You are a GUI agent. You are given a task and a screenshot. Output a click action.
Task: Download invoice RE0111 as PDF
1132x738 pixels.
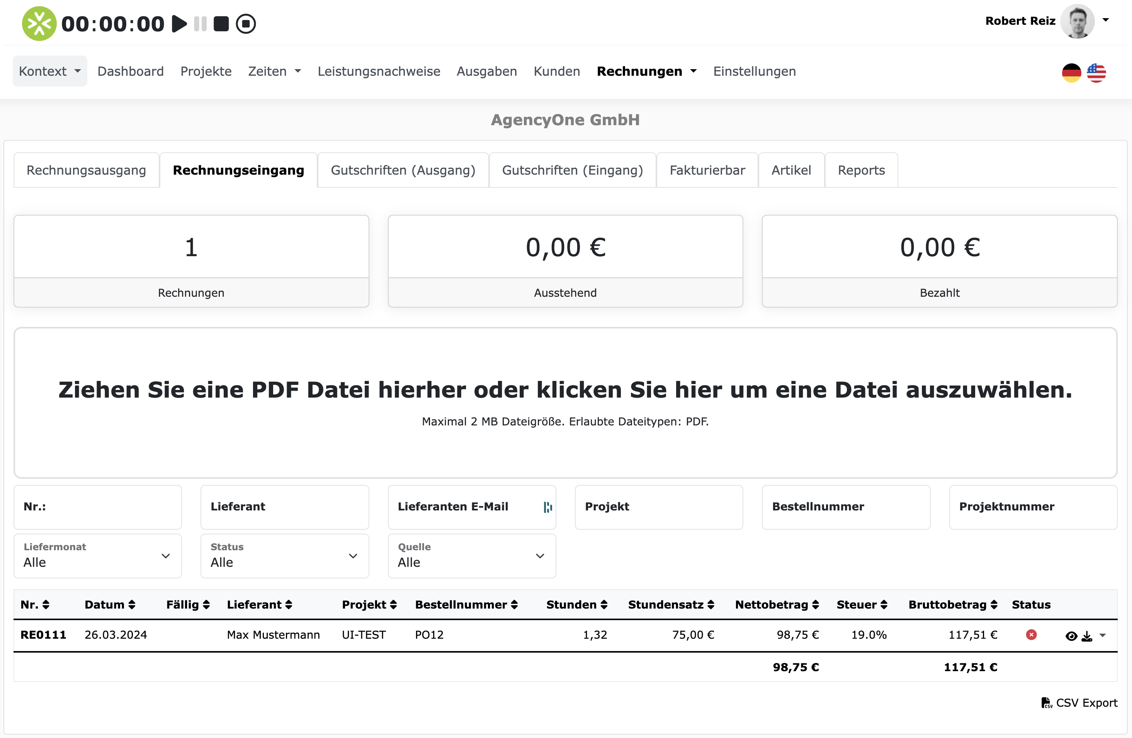[1087, 636]
